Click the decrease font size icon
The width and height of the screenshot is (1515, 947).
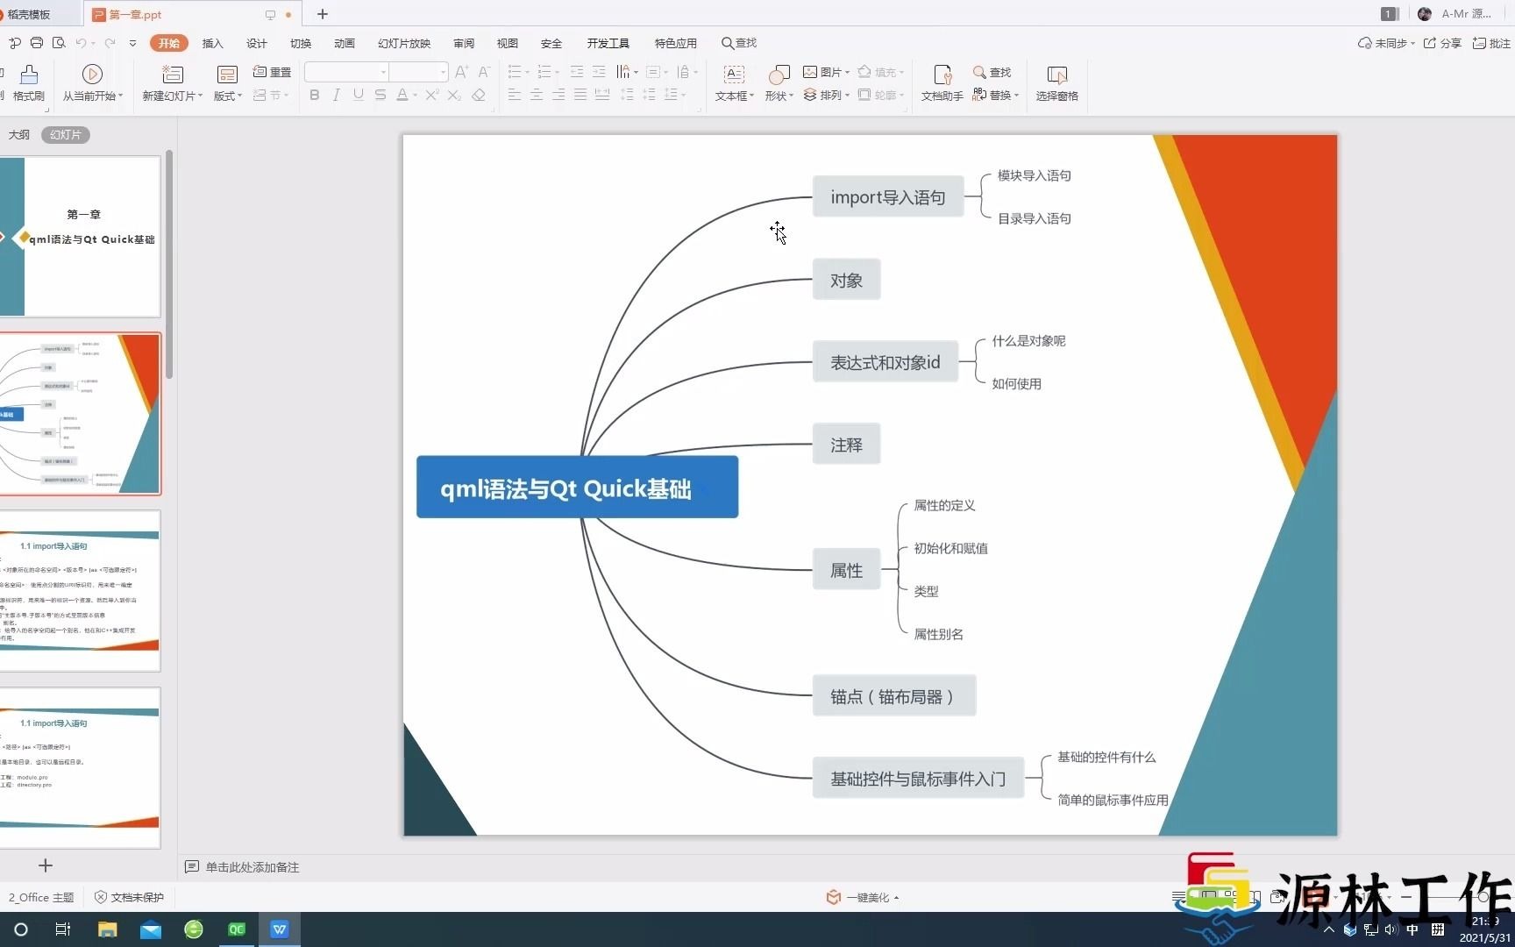[x=483, y=72]
